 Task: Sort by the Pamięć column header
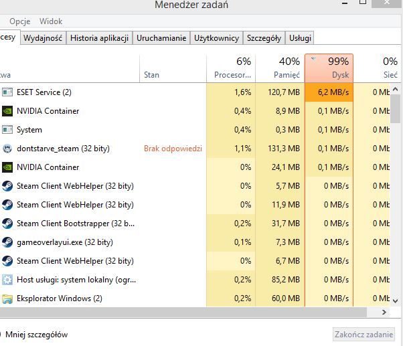[280, 68]
